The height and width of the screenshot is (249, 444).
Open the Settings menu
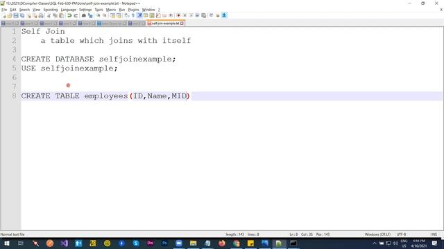(85, 10)
